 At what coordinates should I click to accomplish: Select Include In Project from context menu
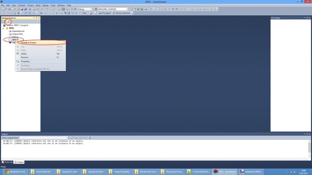[29, 42]
